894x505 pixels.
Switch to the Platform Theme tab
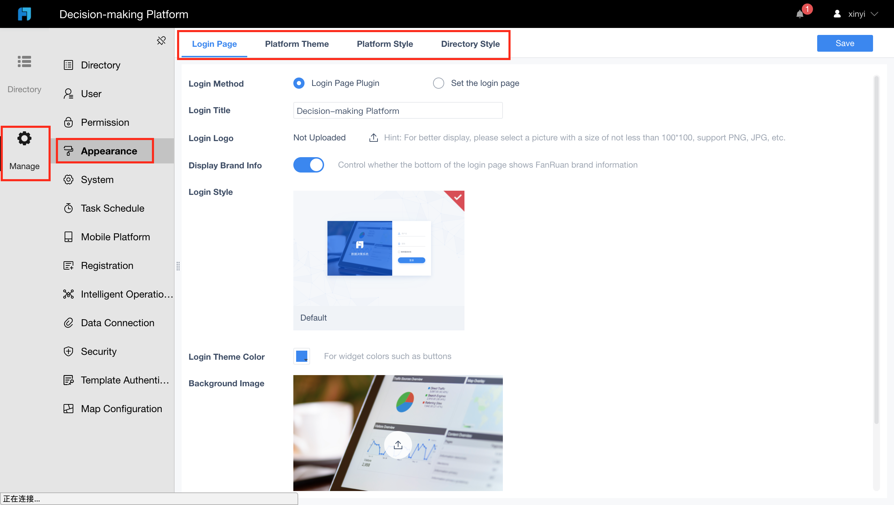point(297,44)
